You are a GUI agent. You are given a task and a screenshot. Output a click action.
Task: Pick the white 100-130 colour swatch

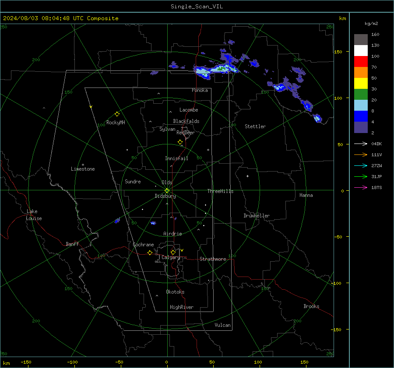click(361, 51)
